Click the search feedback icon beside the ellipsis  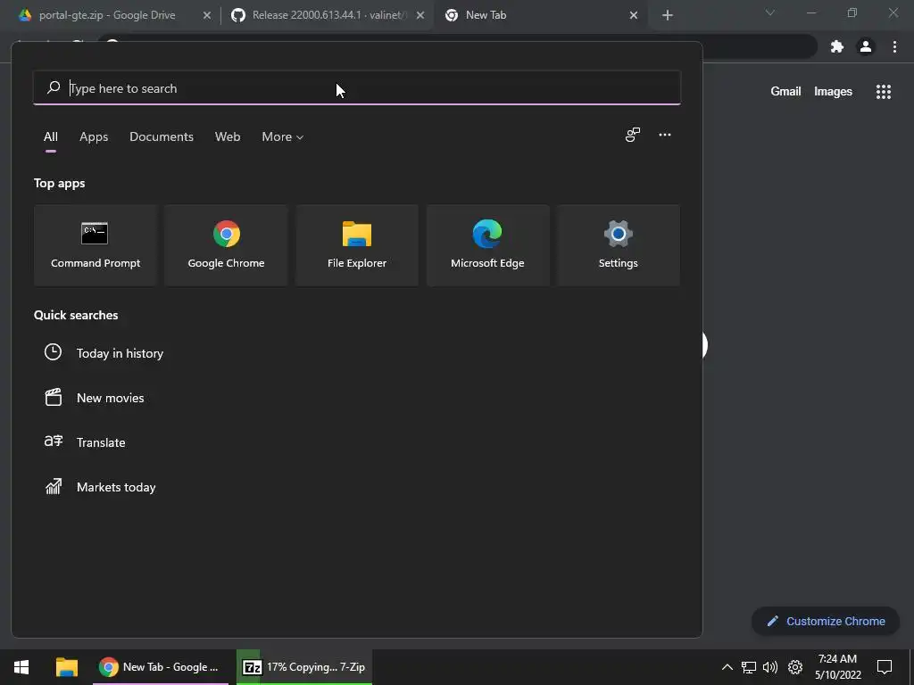tap(633, 136)
